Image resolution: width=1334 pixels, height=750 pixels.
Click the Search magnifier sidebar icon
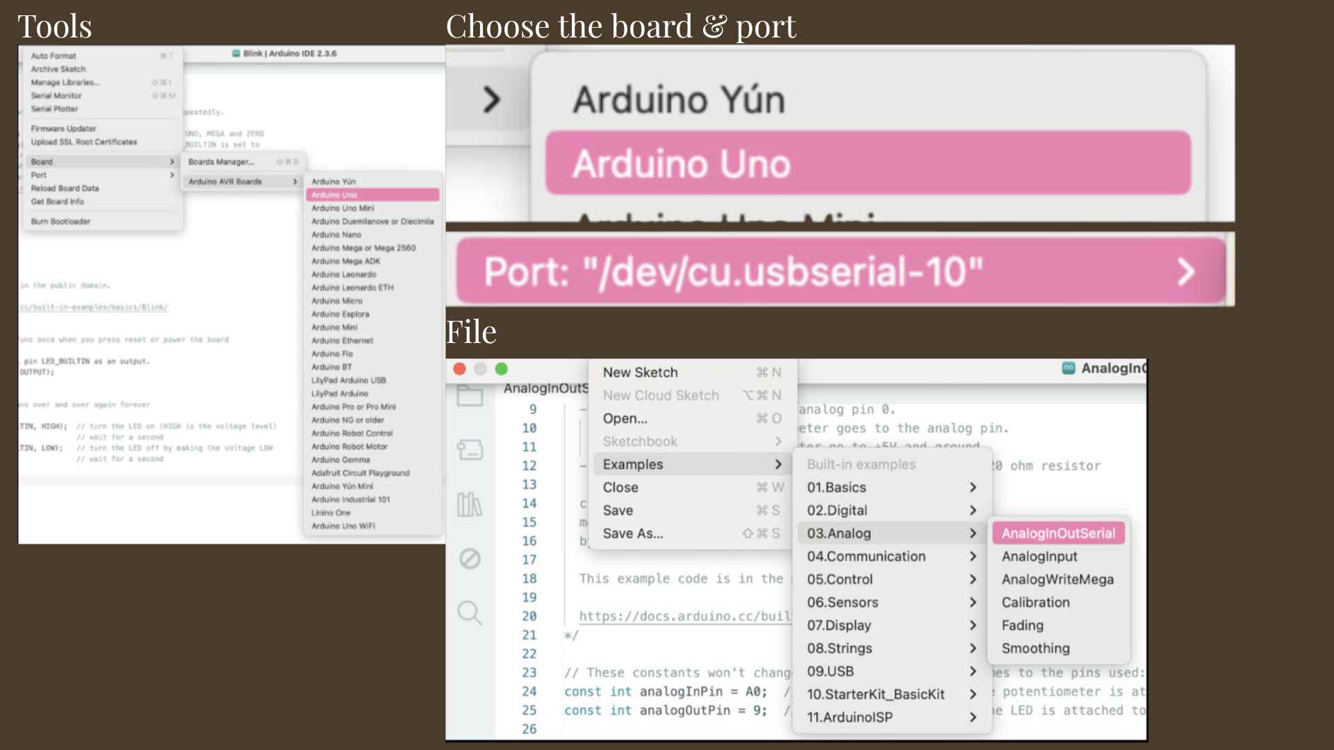[470, 612]
